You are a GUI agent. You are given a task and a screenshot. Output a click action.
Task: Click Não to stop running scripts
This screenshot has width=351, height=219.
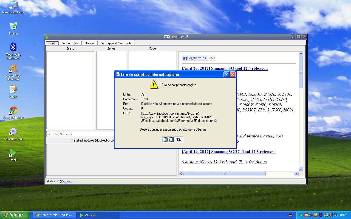pos(179,140)
